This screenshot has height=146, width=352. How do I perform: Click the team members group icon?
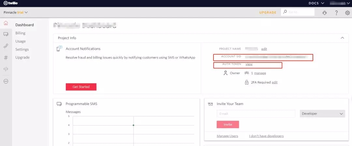pos(247,73)
